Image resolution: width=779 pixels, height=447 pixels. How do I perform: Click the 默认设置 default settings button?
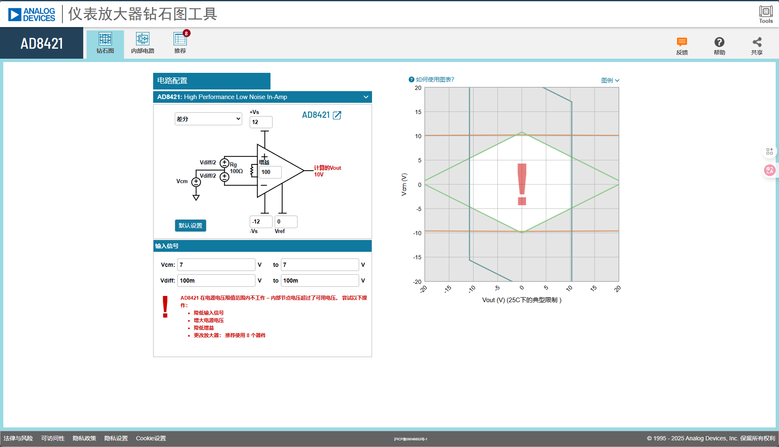point(191,226)
